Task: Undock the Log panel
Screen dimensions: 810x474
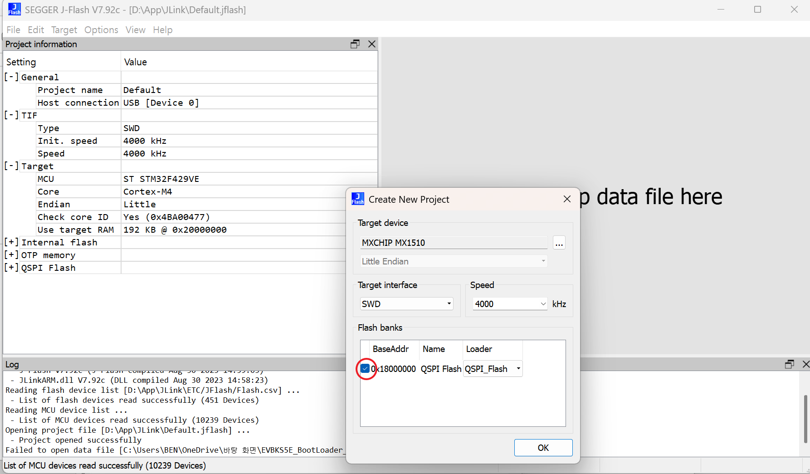Action: coord(790,364)
